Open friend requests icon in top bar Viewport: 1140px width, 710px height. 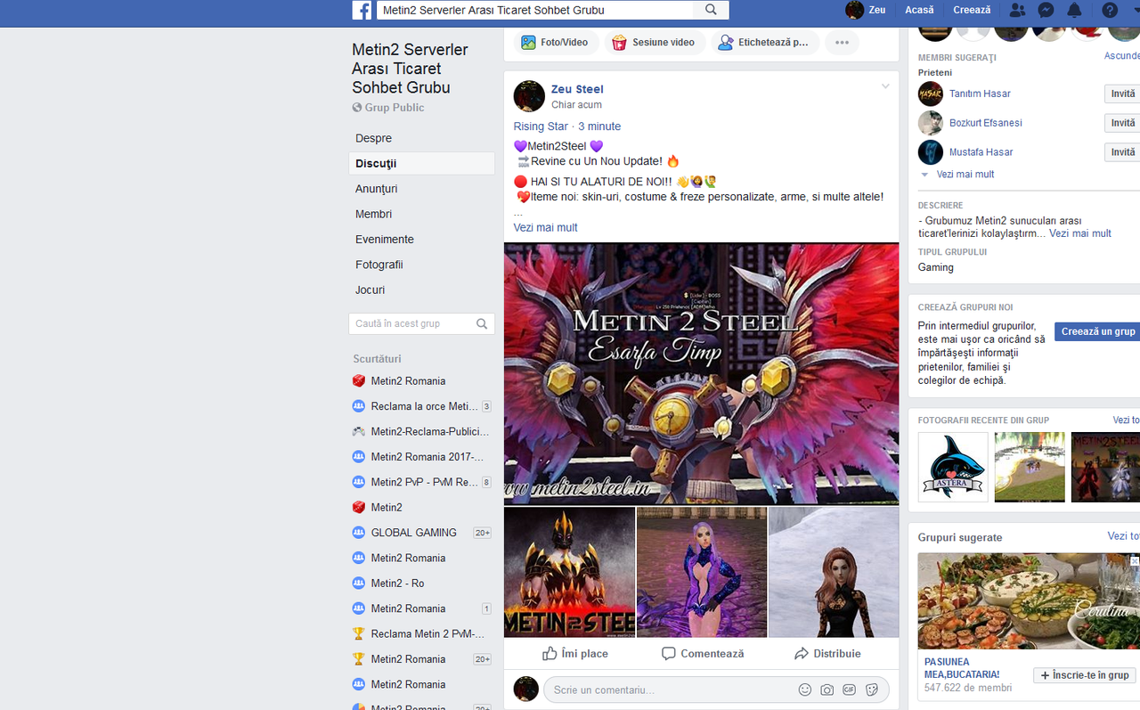click(x=1017, y=11)
